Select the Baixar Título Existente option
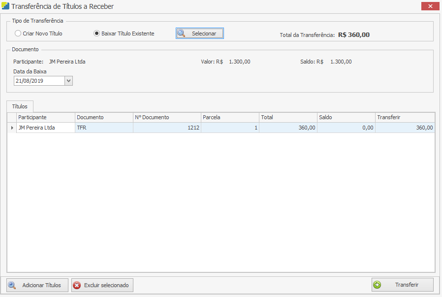Image resolution: width=442 pixels, height=297 pixels. [96, 33]
